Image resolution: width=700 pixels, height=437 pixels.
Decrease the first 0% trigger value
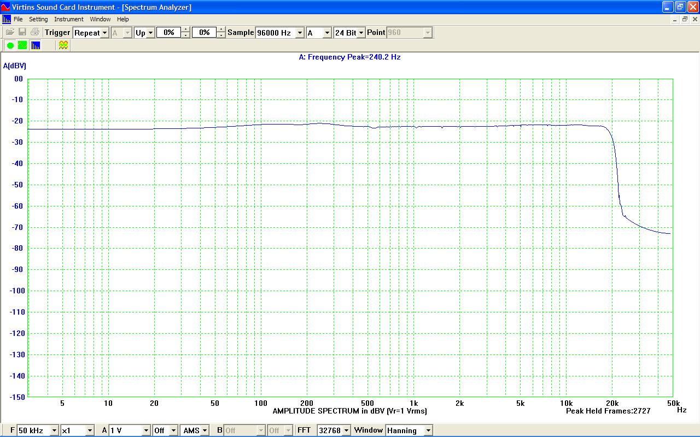point(185,36)
